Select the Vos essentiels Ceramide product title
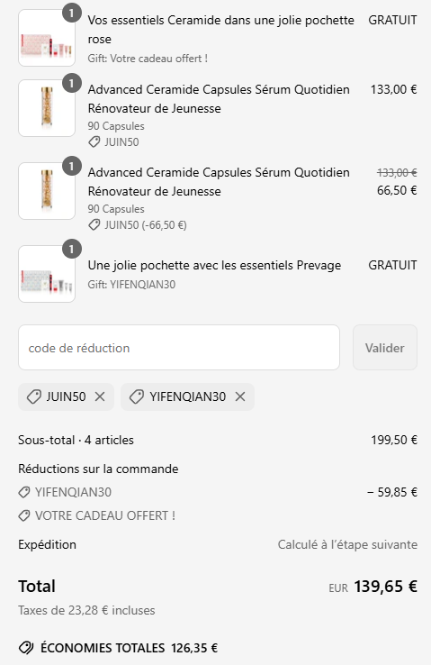 click(x=220, y=30)
